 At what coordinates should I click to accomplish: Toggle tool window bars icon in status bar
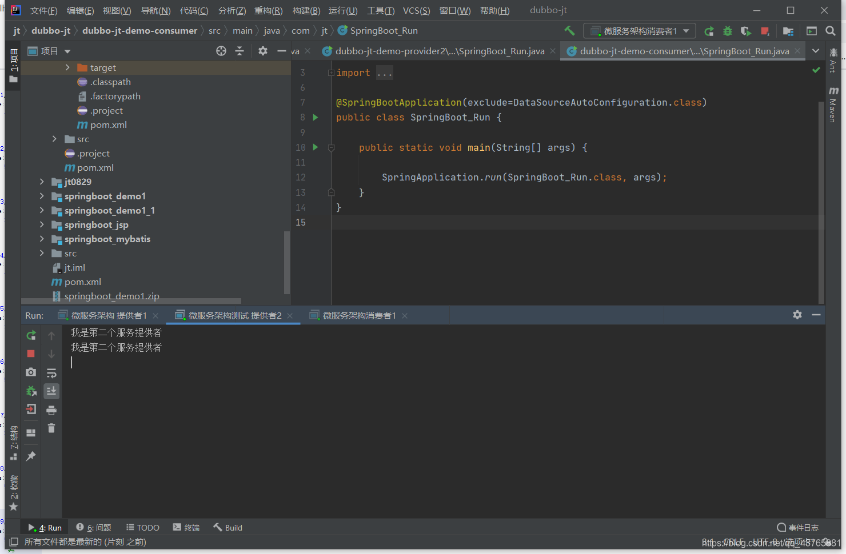[x=14, y=541]
